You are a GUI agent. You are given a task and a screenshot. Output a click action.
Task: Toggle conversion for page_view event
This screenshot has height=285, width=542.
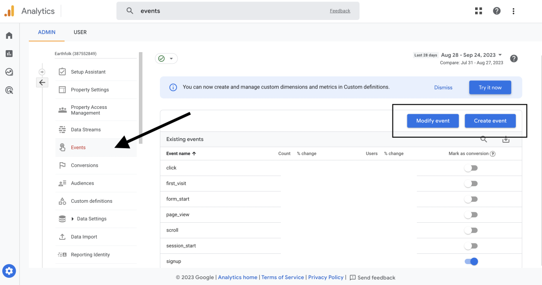click(x=471, y=215)
